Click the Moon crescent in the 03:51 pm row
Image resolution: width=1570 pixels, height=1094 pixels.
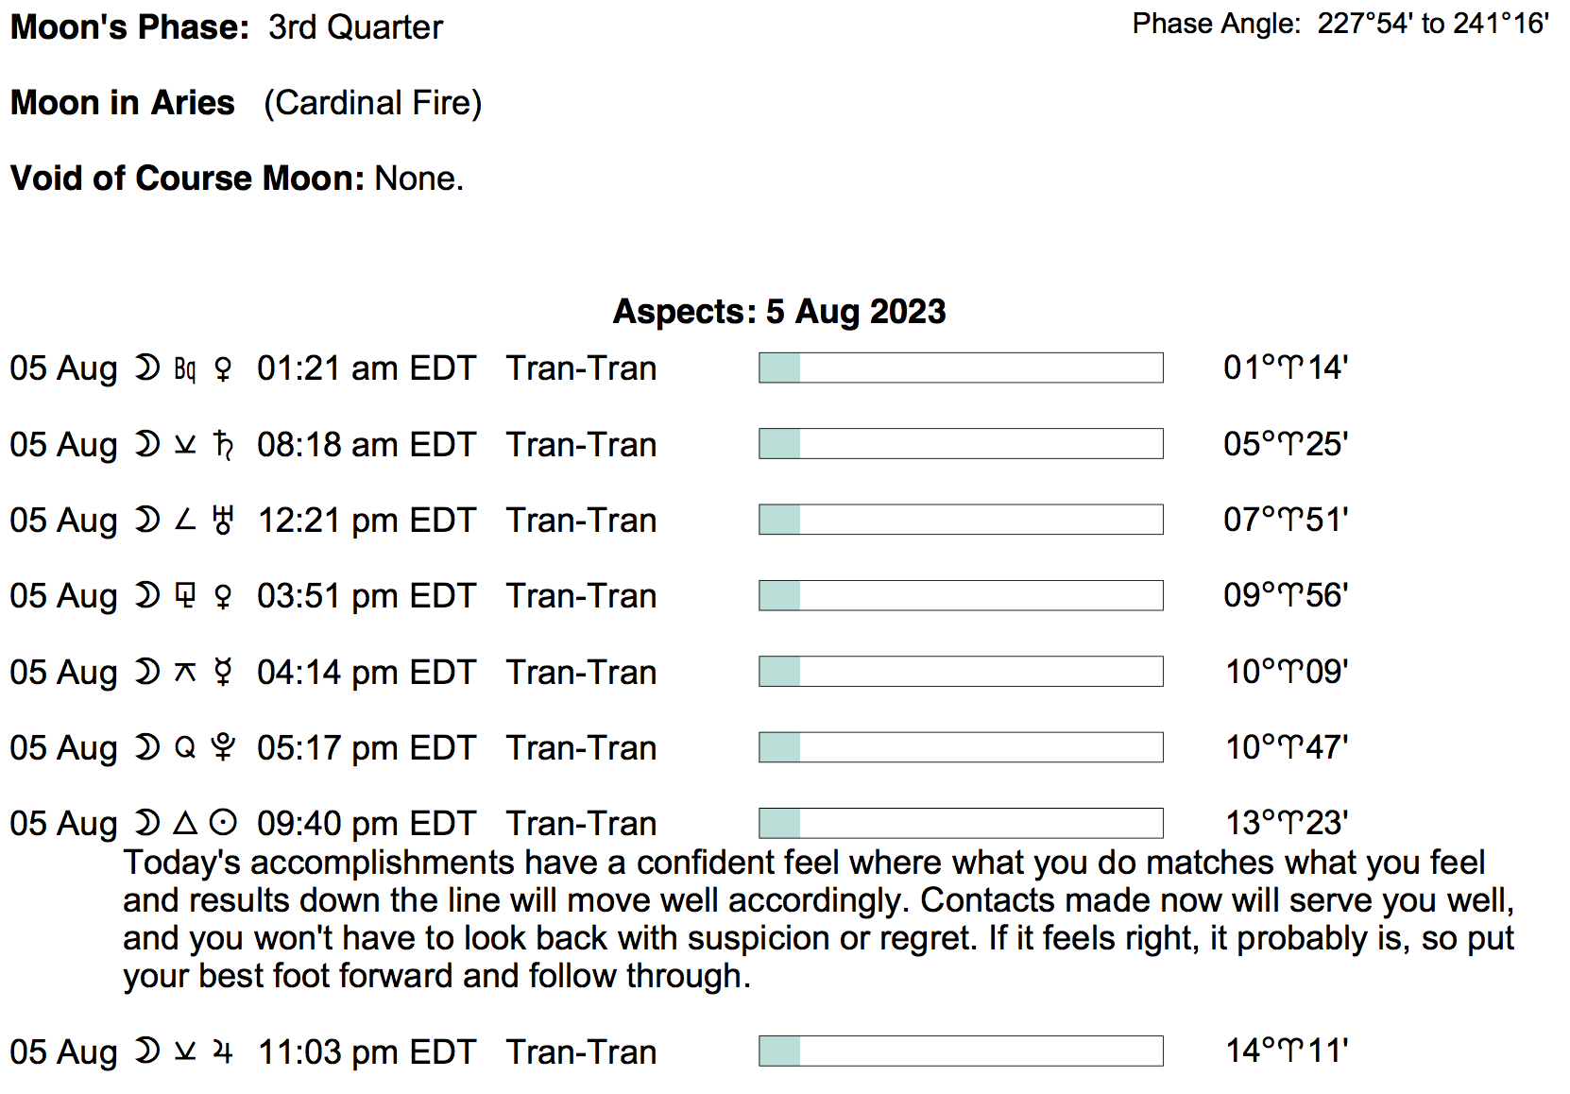tap(147, 595)
